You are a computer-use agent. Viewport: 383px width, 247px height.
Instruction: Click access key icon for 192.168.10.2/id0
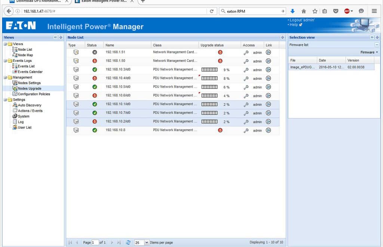pyautogui.click(x=246, y=122)
